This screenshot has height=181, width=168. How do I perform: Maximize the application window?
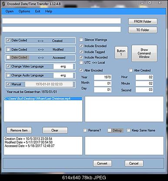[x=150, y=3]
